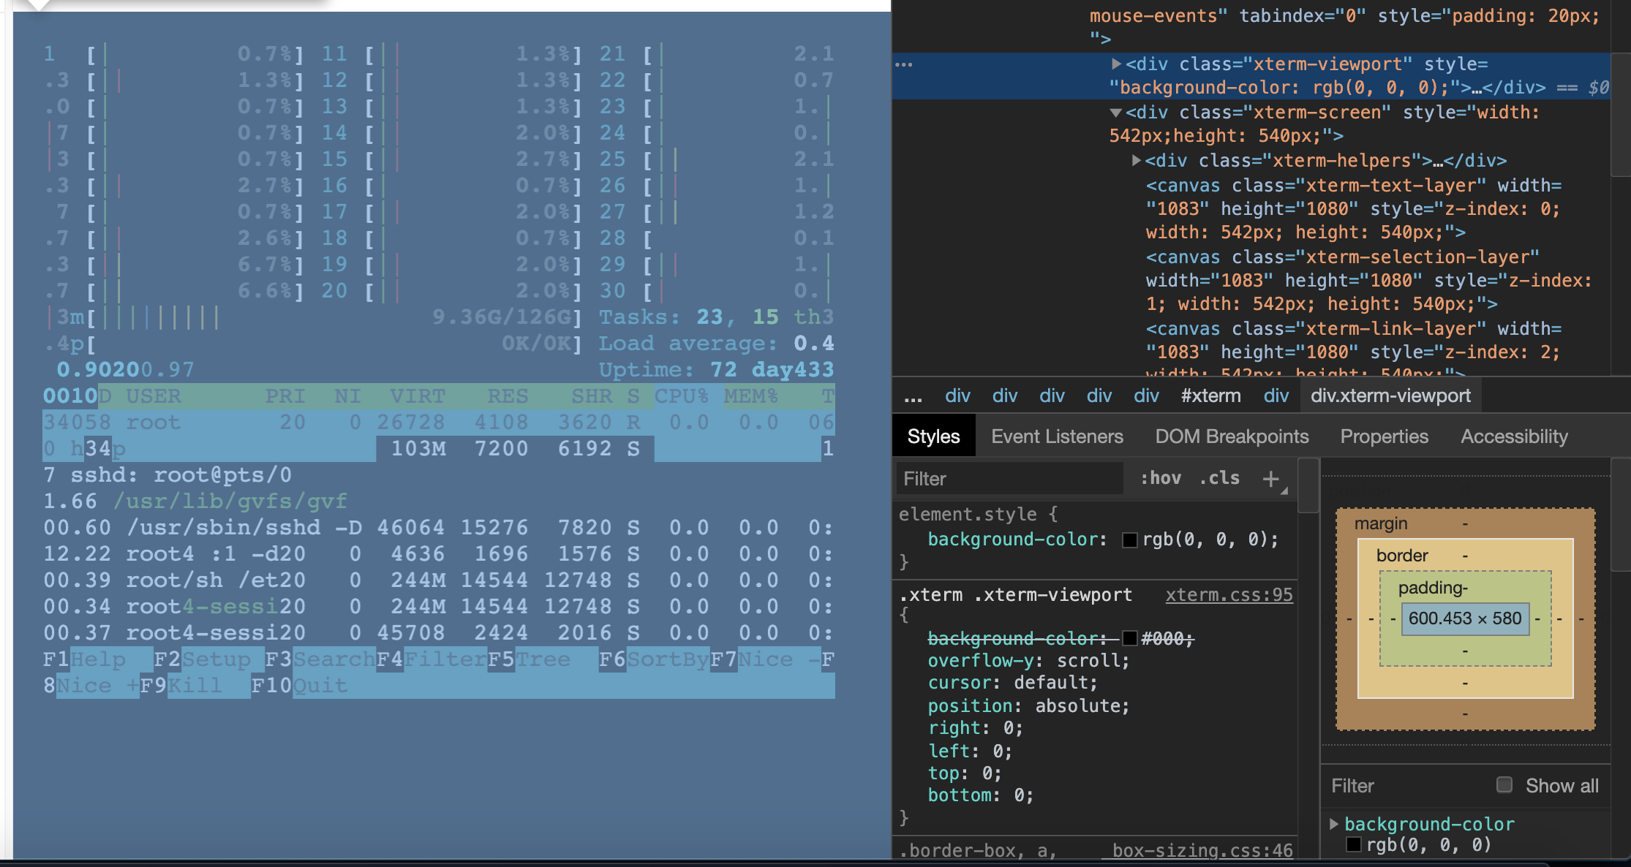Enable the Show all checkbox

pos(1504,784)
